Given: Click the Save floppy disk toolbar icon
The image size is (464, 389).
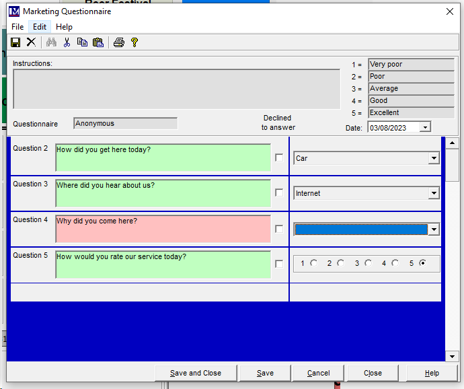Looking at the screenshot, I should pyautogui.click(x=15, y=42).
